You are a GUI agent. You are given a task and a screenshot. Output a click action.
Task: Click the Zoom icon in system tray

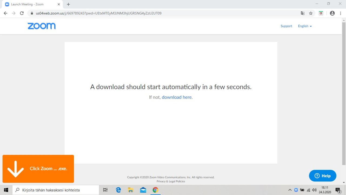coord(296,190)
